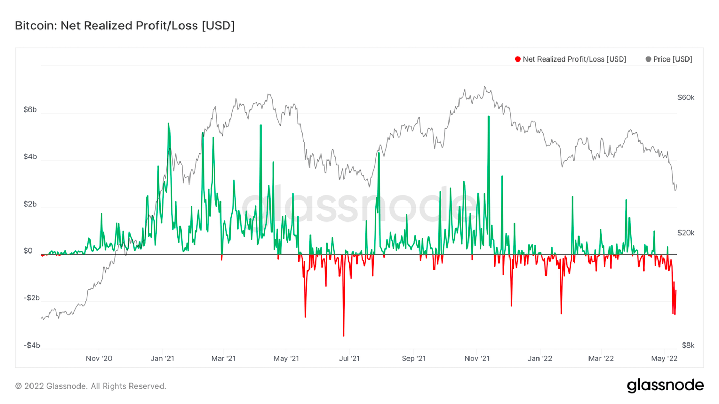Image resolution: width=719 pixels, height=404 pixels.
Task: Click the copyright 2022 Glassnode link
Action: click(89, 386)
